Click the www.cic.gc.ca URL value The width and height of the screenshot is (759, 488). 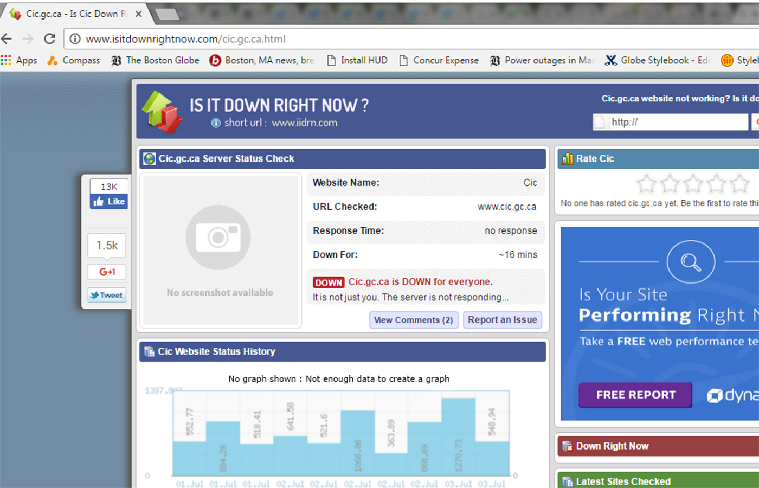tap(507, 207)
